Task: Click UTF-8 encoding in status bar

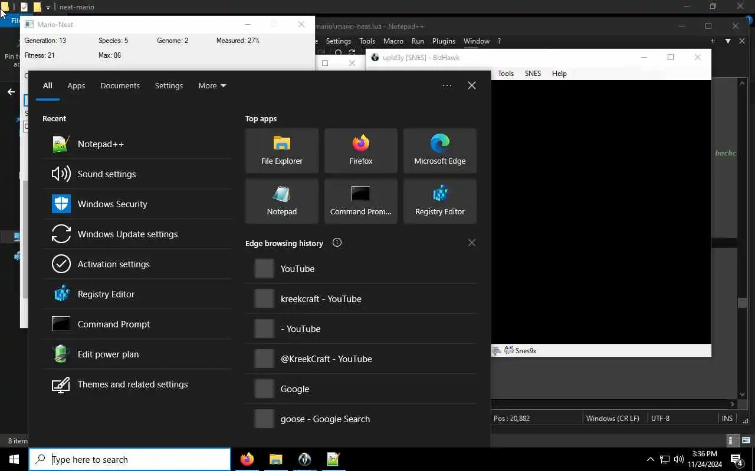Action: coord(660,419)
